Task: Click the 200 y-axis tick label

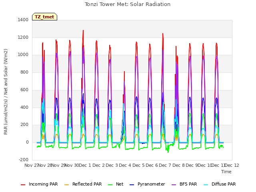Action: 24,125
